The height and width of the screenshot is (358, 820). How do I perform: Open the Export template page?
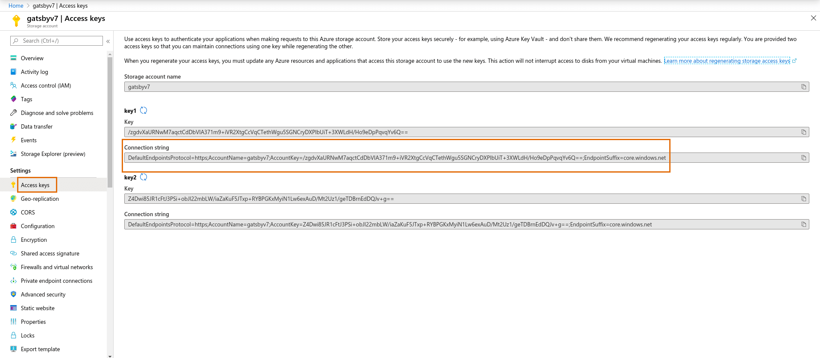click(40, 349)
